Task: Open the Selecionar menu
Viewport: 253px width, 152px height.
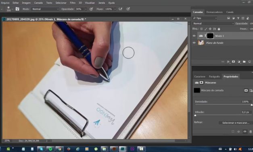Action: (x=61, y=3)
